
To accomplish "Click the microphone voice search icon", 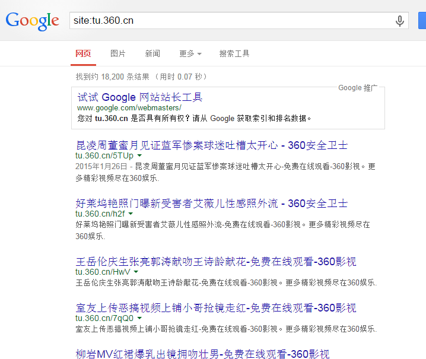I will point(399,21).
